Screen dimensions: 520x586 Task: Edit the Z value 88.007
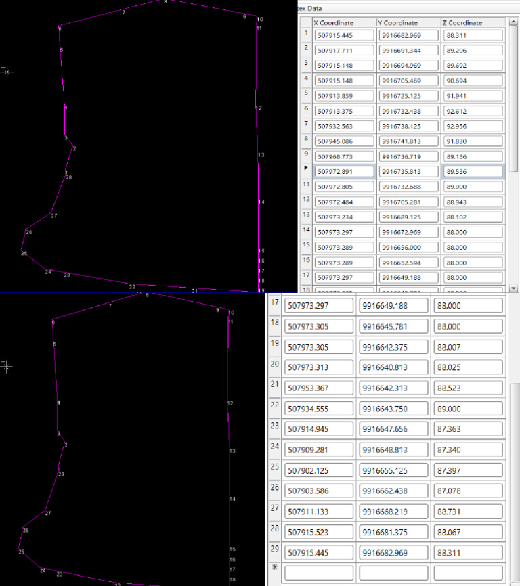pyautogui.click(x=468, y=347)
